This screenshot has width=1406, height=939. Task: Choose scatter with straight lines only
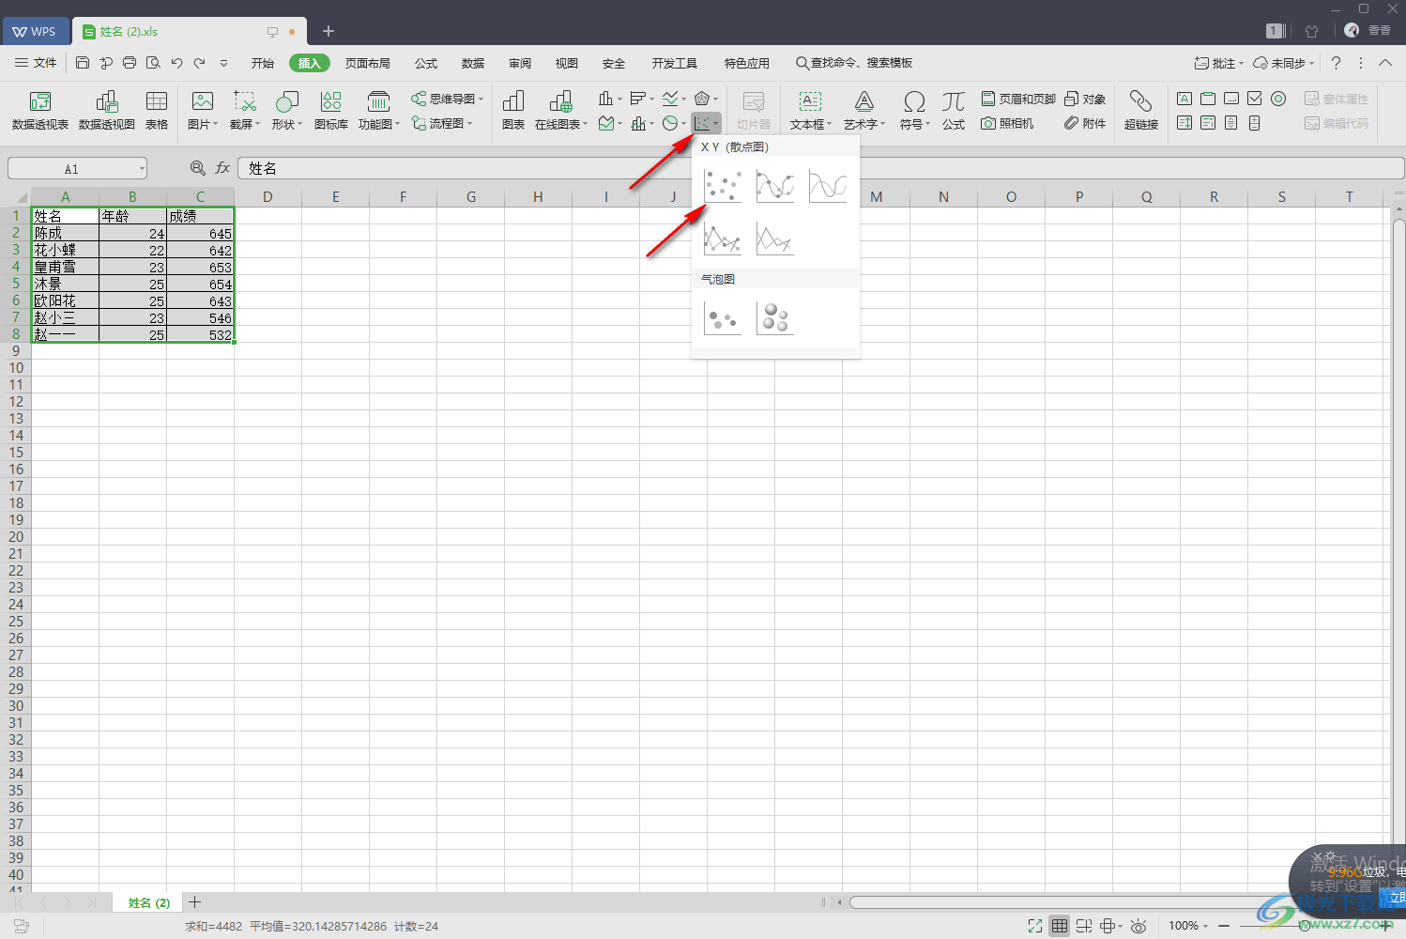pyautogui.click(x=775, y=239)
